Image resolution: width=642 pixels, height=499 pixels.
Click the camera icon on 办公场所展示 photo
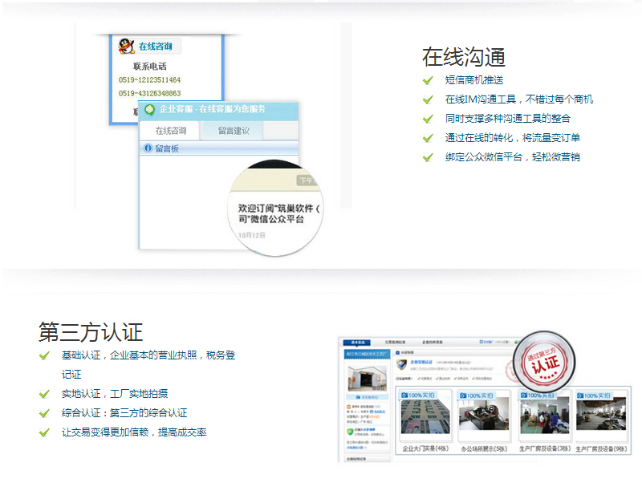point(463,396)
